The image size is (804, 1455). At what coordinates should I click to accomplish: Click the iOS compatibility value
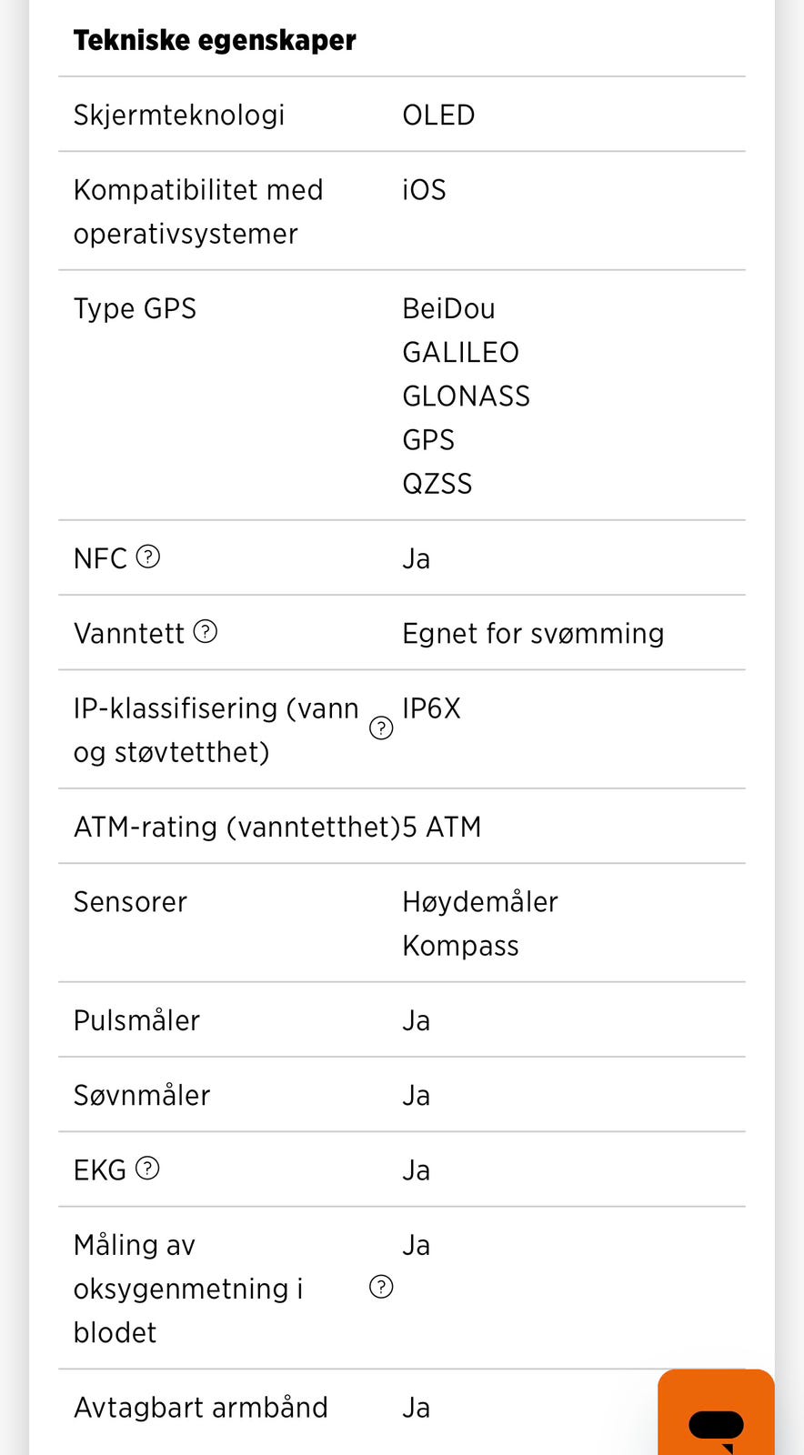pyautogui.click(x=424, y=189)
